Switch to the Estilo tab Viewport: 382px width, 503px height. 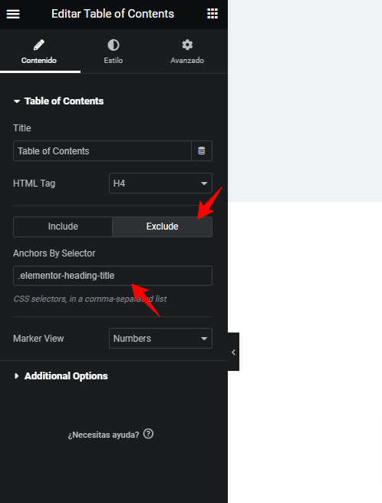coord(113,51)
